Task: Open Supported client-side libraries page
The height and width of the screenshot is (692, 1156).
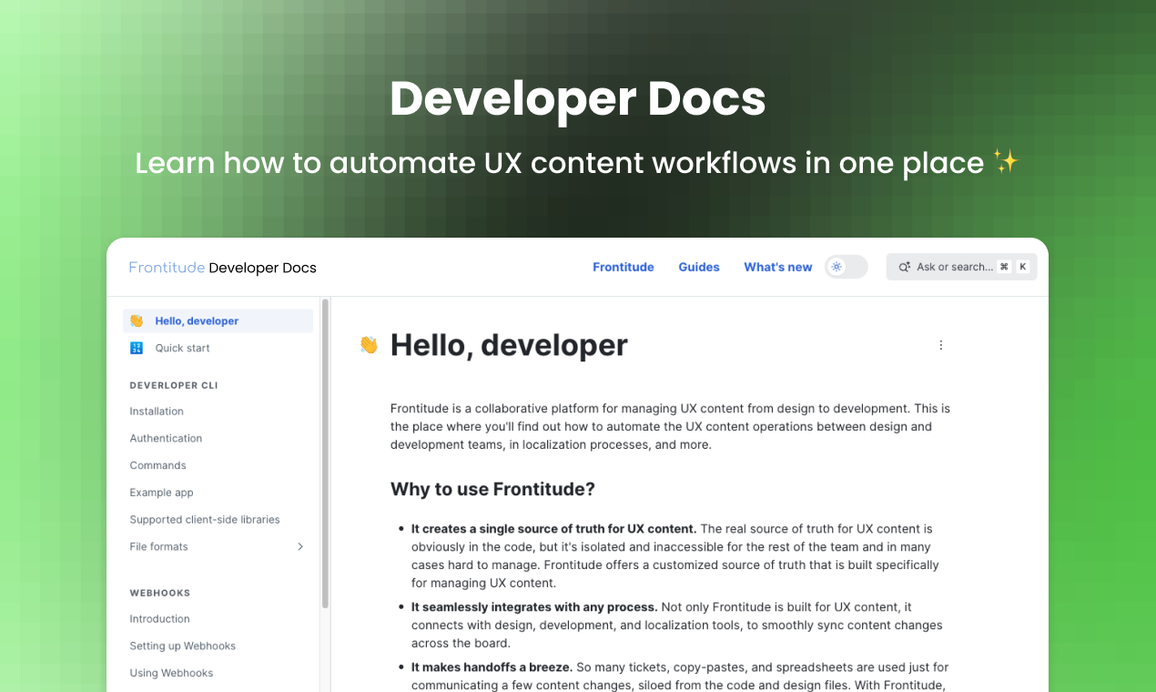Action: coord(205,520)
